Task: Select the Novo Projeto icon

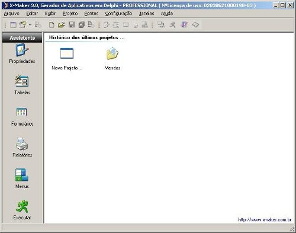Action: click(67, 53)
